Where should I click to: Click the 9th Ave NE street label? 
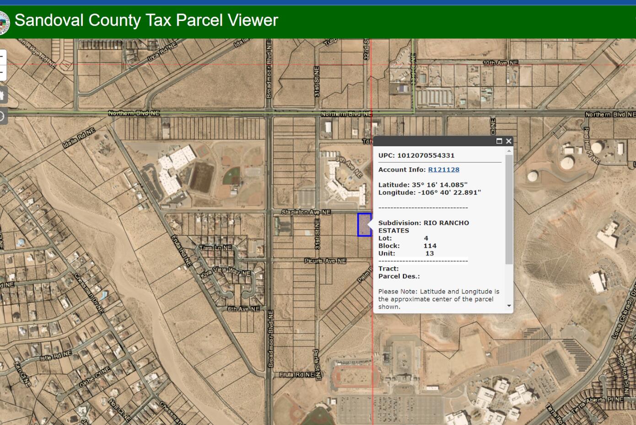point(349,167)
